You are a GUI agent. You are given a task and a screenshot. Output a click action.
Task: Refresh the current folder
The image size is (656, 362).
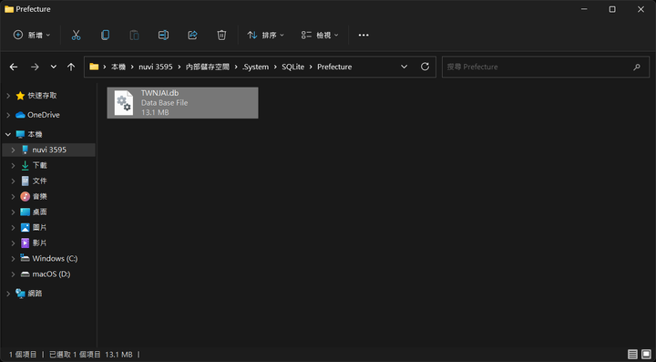[x=425, y=67]
